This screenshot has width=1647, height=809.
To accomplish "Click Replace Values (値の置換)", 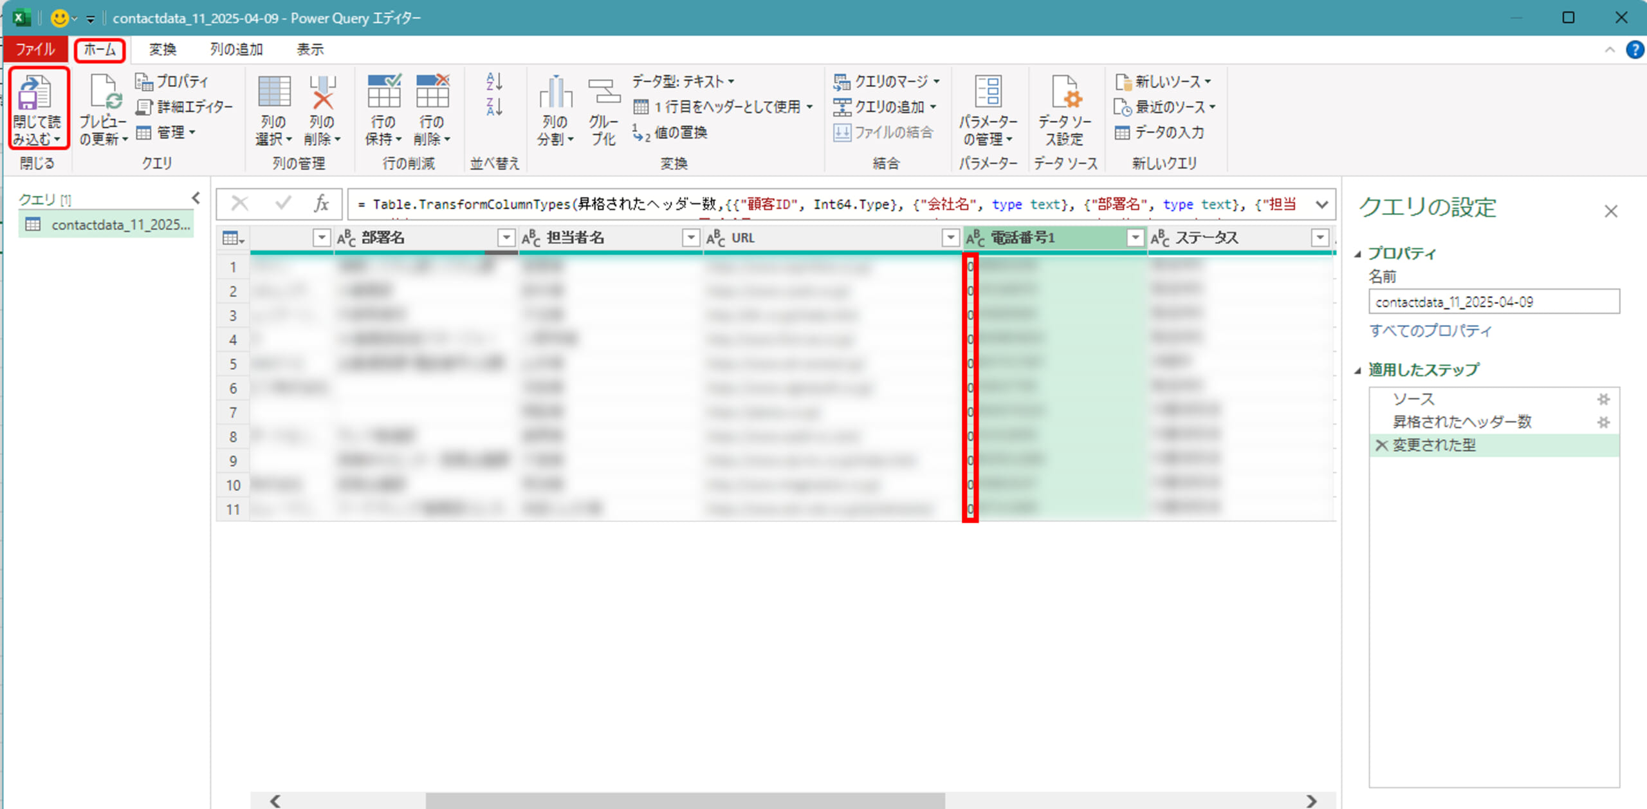I will click(670, 133).
